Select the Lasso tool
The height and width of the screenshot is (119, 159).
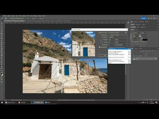coord(2,27)
